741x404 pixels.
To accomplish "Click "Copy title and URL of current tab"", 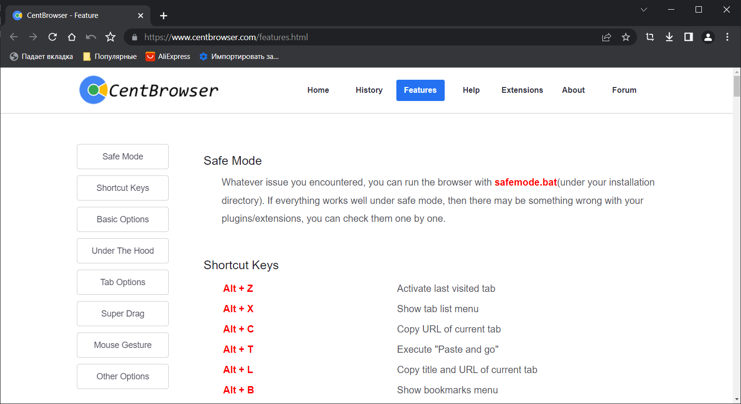I will click(x=467, y=370).
